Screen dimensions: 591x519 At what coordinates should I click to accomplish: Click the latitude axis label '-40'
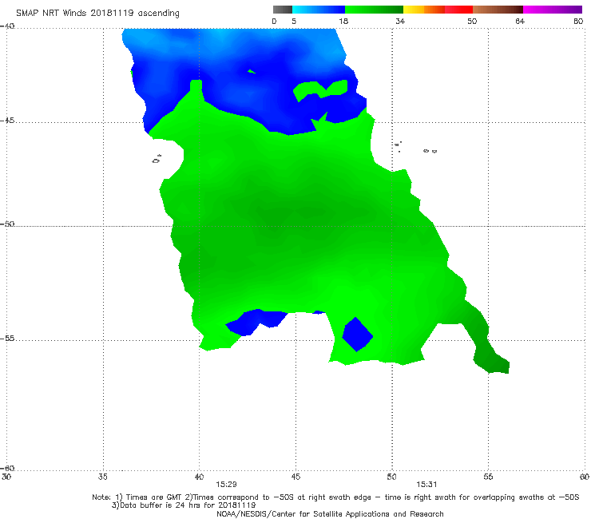[x=7, y=26]
